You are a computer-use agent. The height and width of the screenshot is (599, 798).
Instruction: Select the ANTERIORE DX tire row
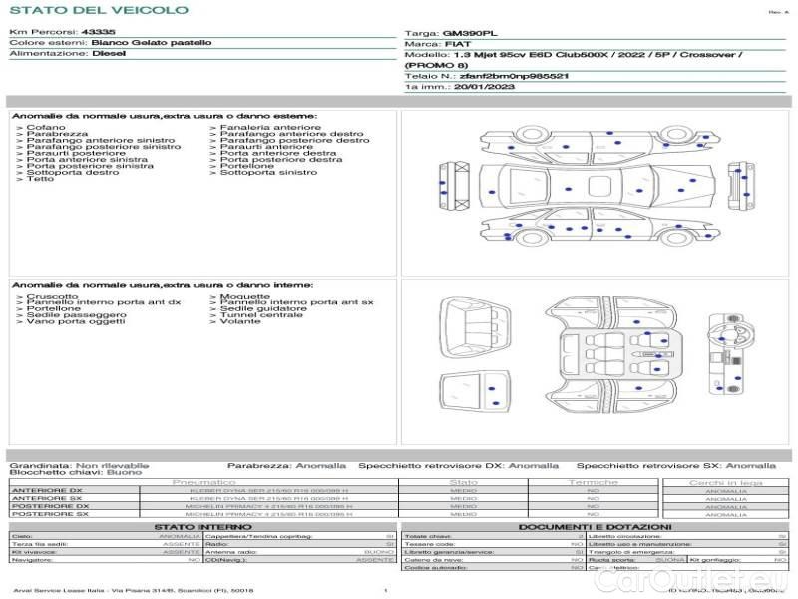[x=334, y=491]
